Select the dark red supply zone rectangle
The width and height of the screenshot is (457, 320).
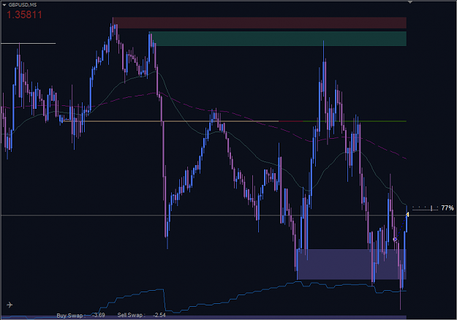[260, 23]
